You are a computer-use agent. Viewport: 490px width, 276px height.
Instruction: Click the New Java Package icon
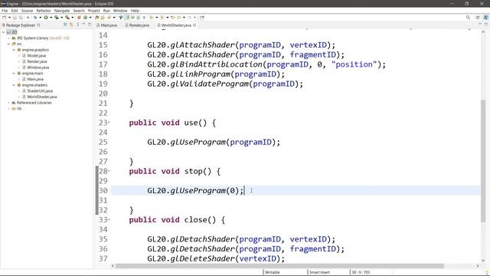tap(79, 18)
